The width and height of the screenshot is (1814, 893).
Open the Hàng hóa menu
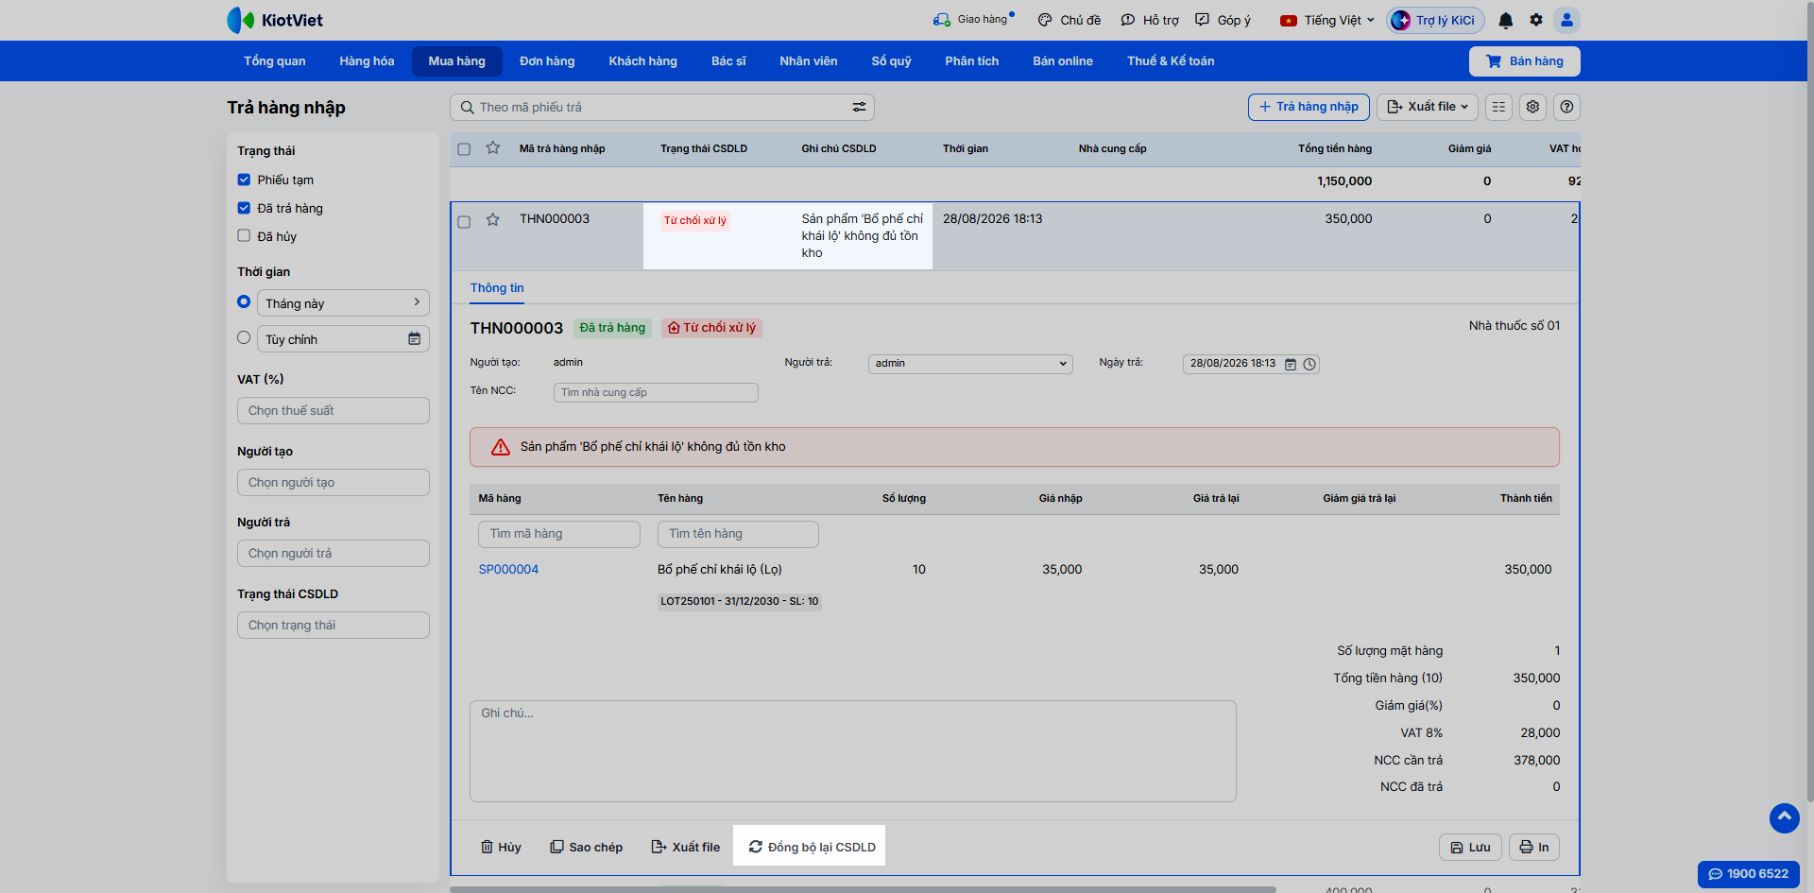coord(367,60)
